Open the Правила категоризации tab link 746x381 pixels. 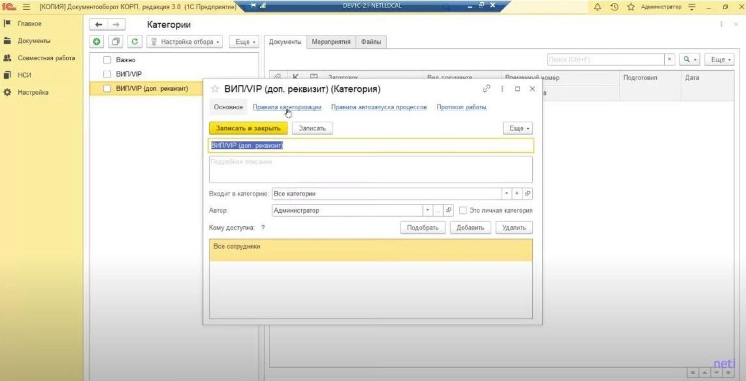point(287,107)
